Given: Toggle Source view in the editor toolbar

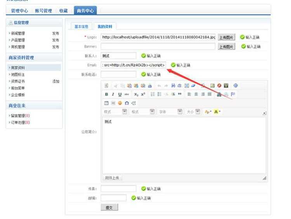Looking at the screenshot, I should [106, 85].
